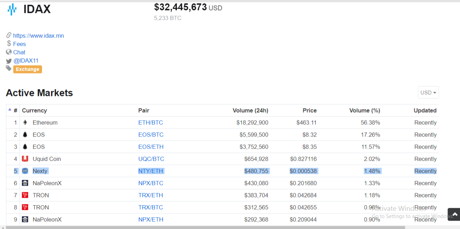Click the TRON icon in TRX/ETH row
Viewport: 460px width, 229px height.
(x=25, y=195)
